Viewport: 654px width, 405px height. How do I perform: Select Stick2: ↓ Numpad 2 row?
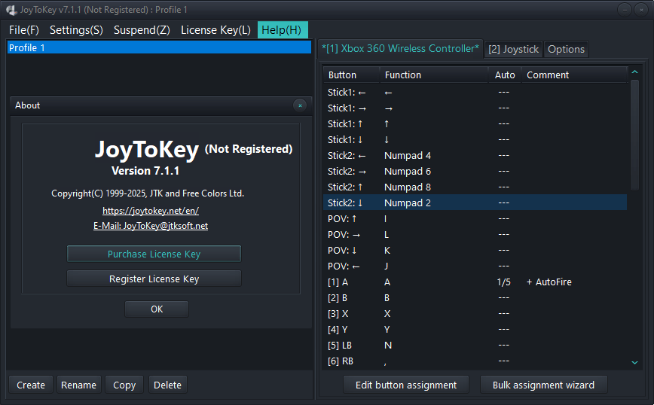tap(475, 203)
